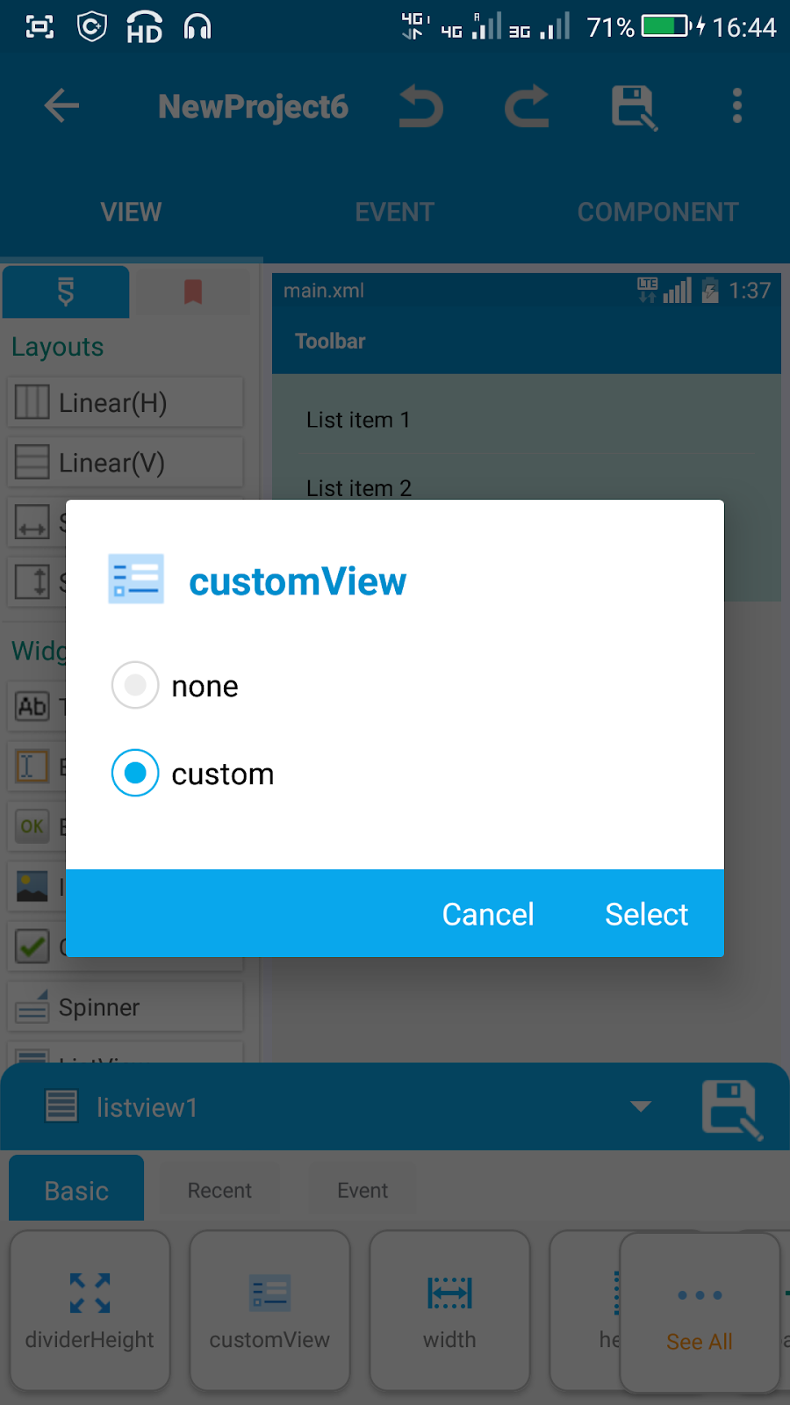The width and height of the screenshot is (790, 1405).
Task: Select the custom radio button
Action: (x=134, y=774)
